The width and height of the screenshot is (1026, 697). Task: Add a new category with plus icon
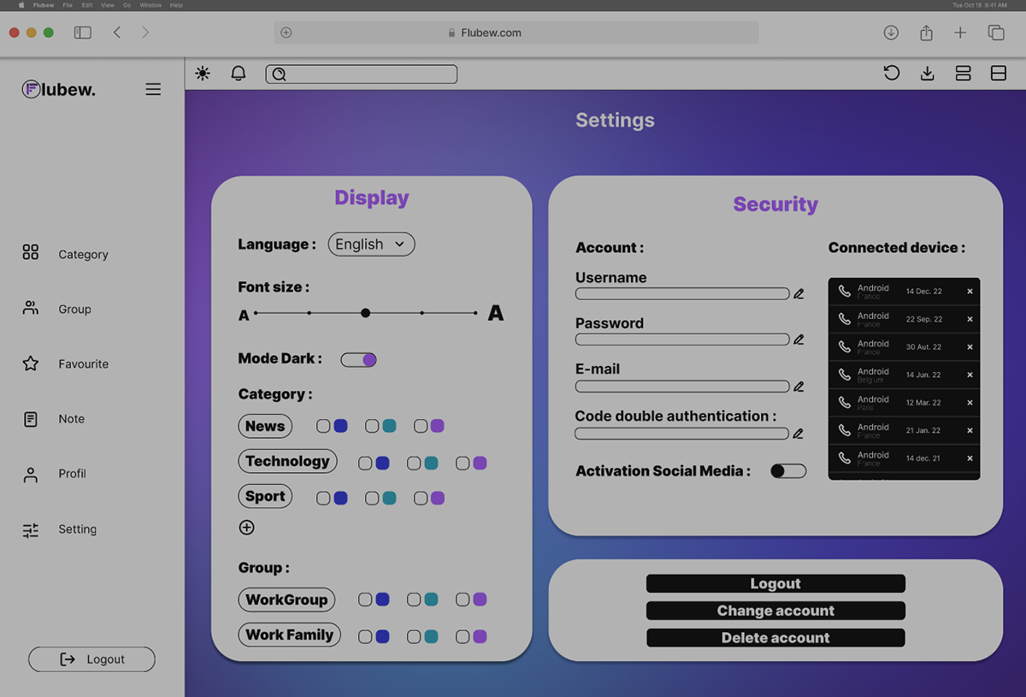coord(247,528)
